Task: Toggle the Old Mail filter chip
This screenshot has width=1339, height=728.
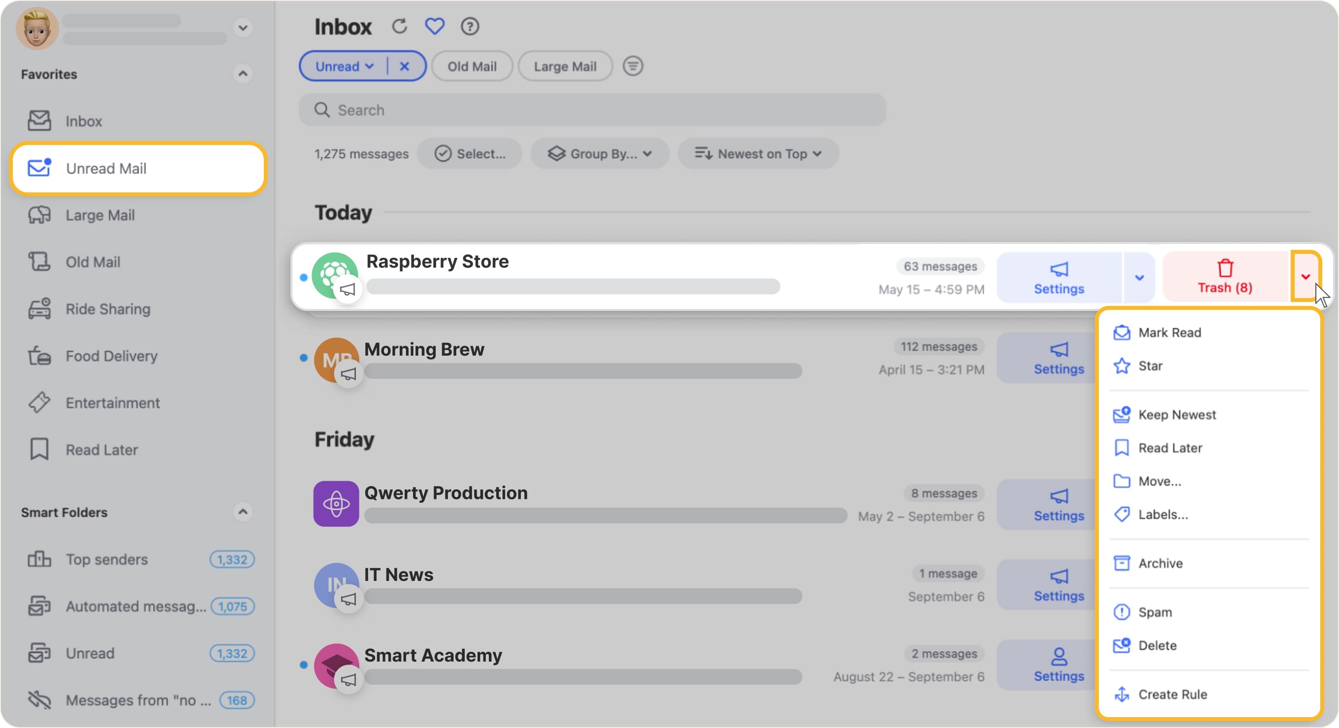Action: [472, 66]
